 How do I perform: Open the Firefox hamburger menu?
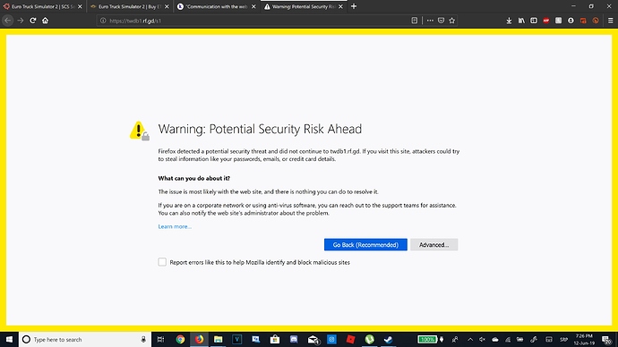click(610, 21)
